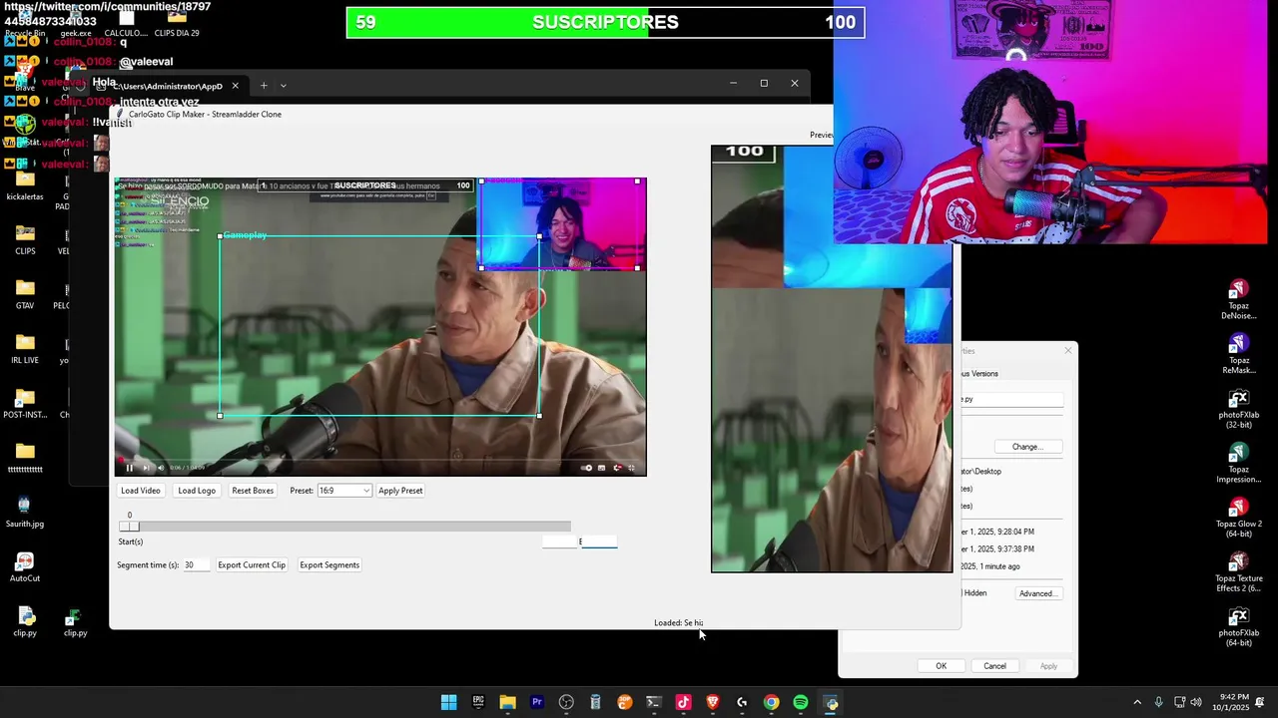Open TikTok from the taskbar
Viewport: 1278px width, 718px height.
[x=683, y=702]
